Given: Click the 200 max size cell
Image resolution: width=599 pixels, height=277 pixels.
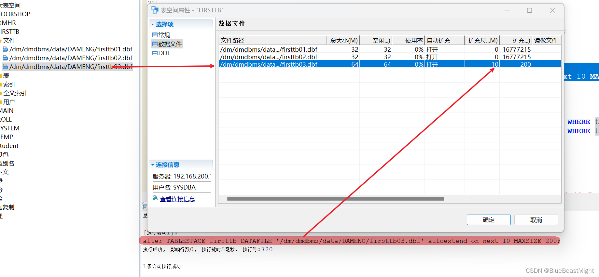Looking at the screenshot, I should 516,64.
